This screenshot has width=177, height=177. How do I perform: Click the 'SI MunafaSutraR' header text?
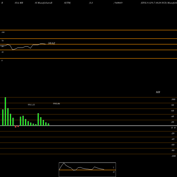click(x=44, y=3)
